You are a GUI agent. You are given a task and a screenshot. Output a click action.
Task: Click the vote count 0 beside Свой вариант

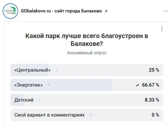pyautogui.click(x=91, y=115)
